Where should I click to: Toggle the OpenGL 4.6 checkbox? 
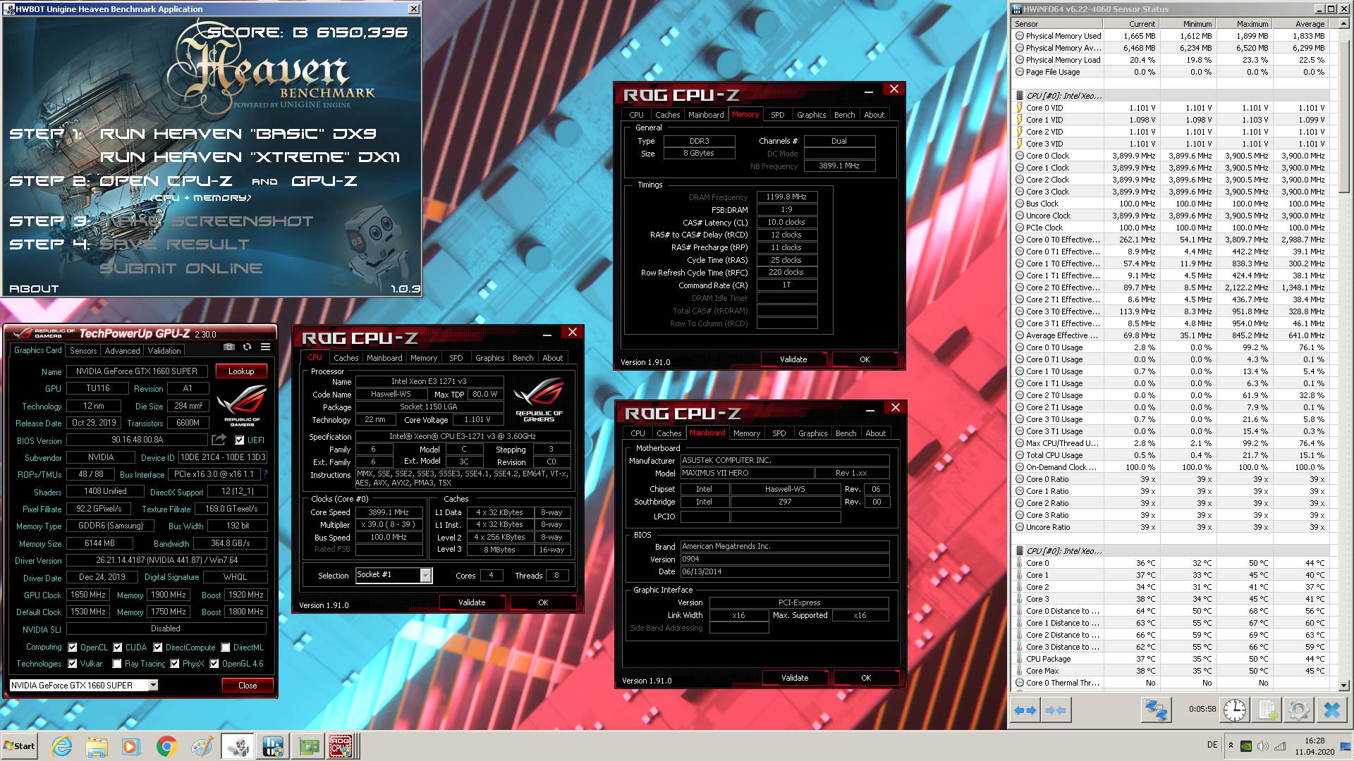coord(214,663)
